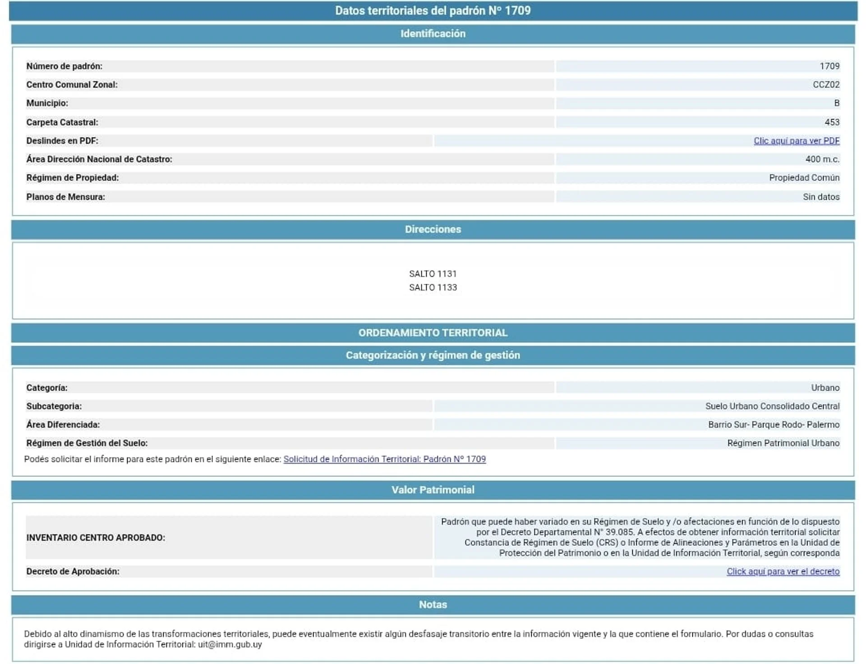Select the address SALTO 1131

pyautogui.click(x=433, y=274)
